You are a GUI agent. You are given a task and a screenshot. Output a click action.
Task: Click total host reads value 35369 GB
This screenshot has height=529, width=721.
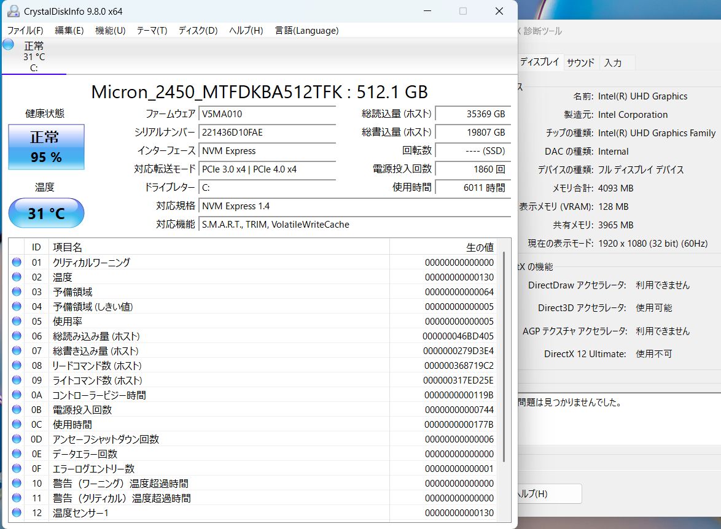[x=473, y=114]
